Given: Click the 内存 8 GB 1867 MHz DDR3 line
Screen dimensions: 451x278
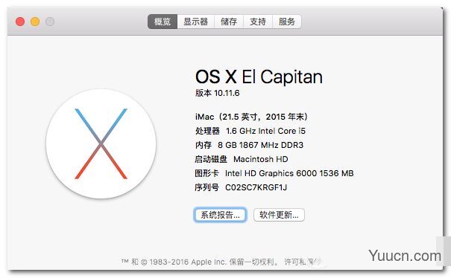Looking at the screenshot, I should click(249, 145).
